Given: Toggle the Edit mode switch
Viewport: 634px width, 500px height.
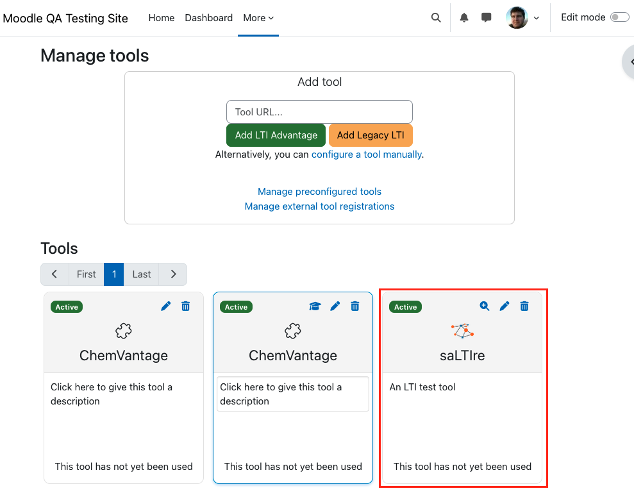Looking at the screenshot, I should point(619,17).
